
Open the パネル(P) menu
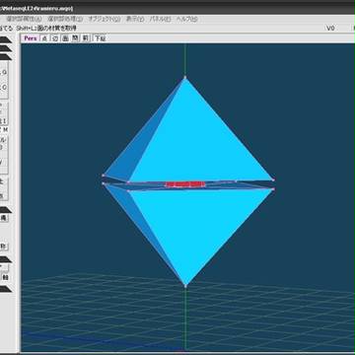160,20
